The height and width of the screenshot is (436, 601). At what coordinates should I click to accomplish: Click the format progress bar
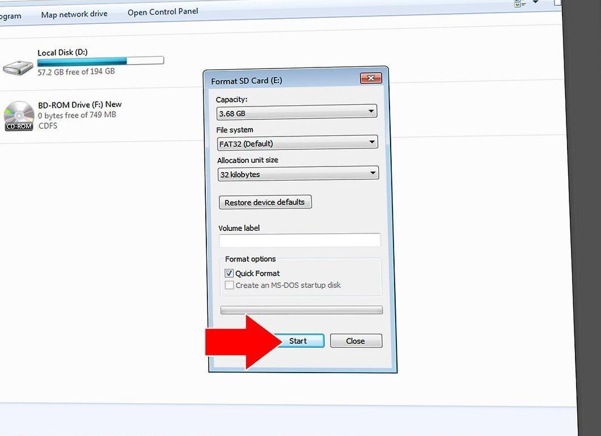[301, 310]
